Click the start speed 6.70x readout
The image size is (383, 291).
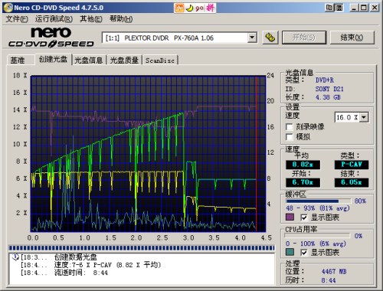tap(303, 182)
